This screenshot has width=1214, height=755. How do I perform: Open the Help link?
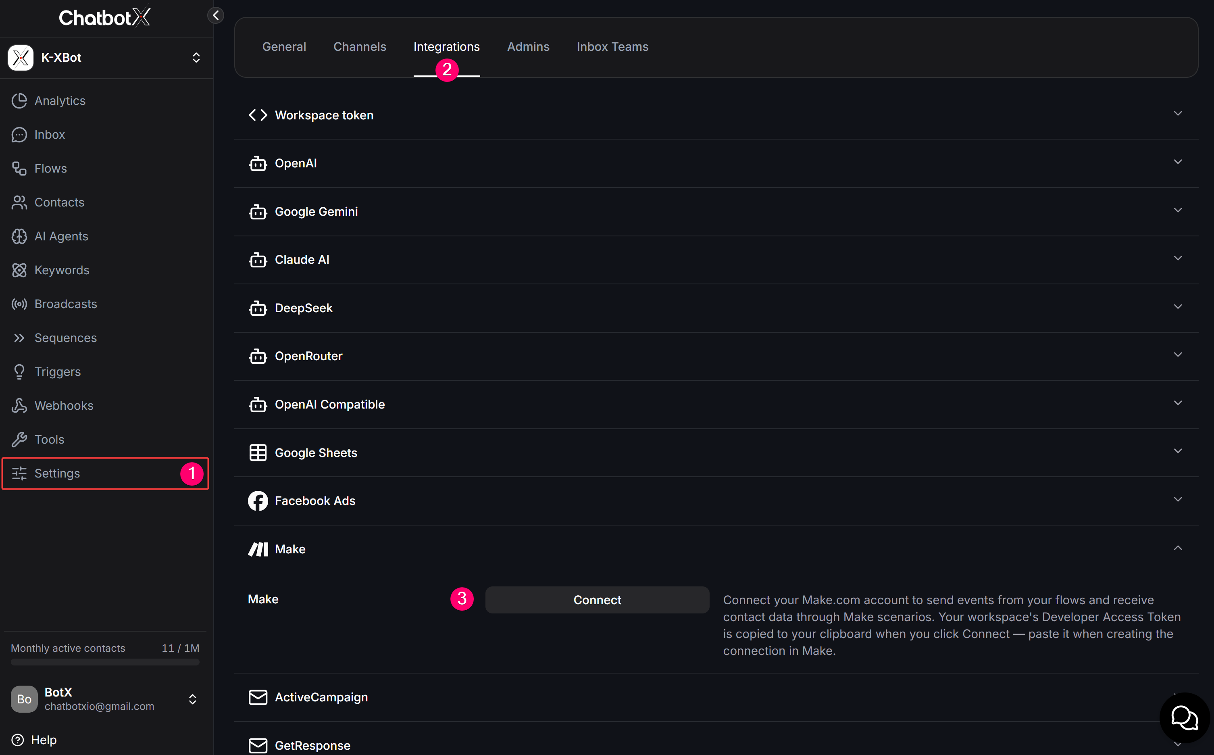tap(44, 740)
